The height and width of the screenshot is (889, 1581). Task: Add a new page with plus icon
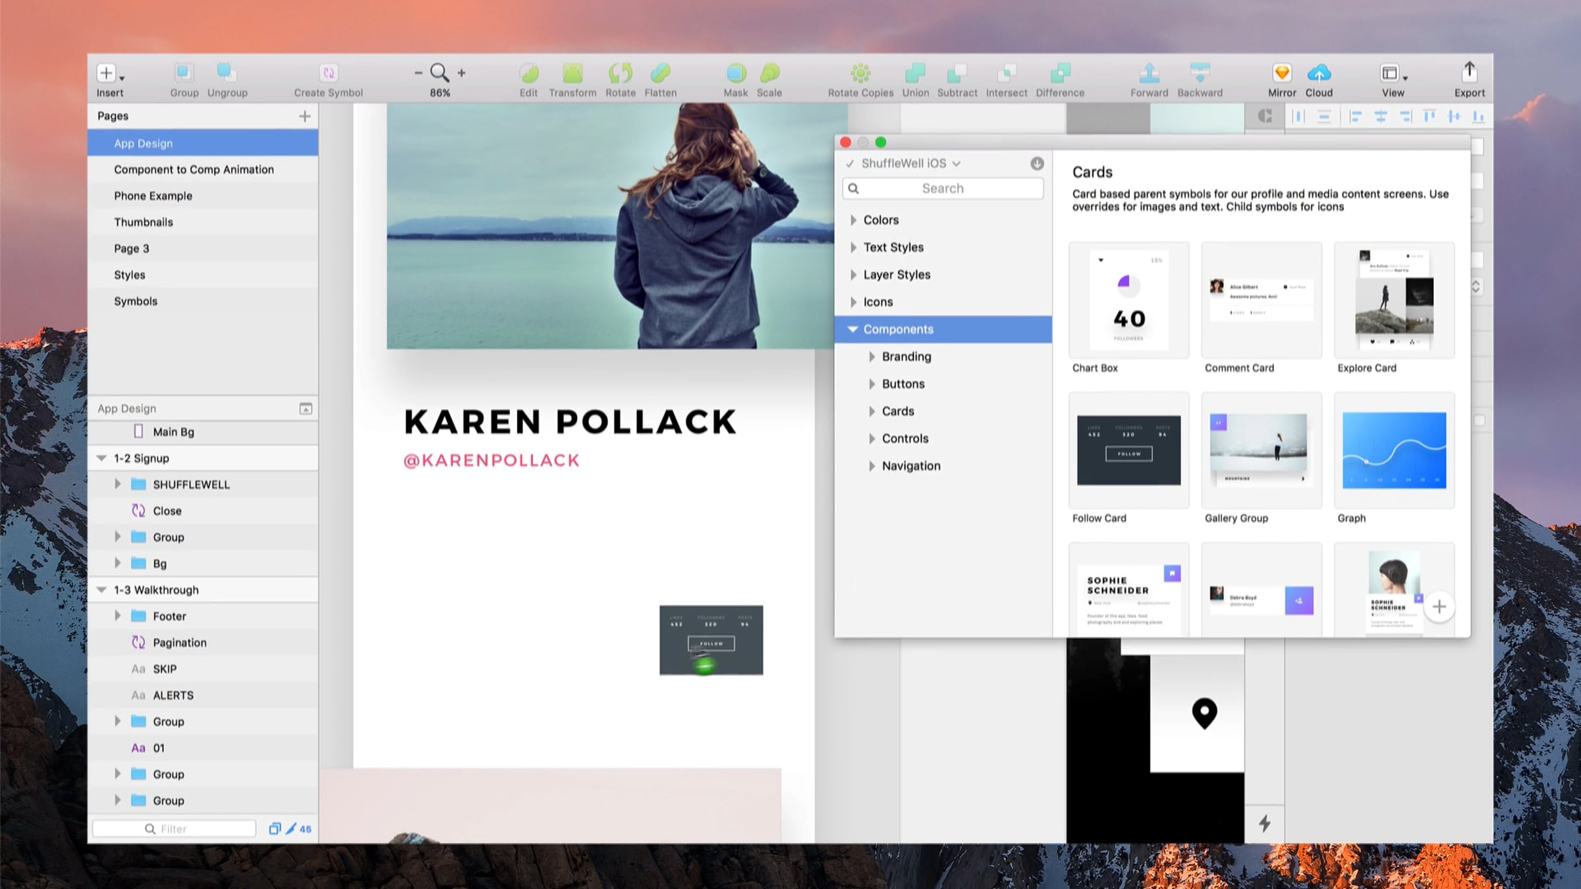point(304,116)
